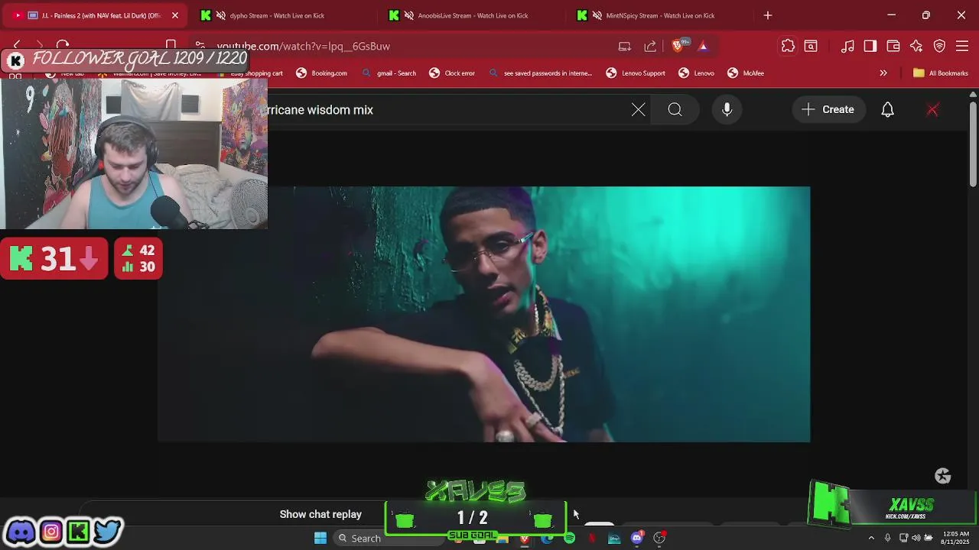Image resolution: width=979 pixels, height=550 pixels.
Task: Open the Brave VPN shield icon
Action: [x=939, y=46]
